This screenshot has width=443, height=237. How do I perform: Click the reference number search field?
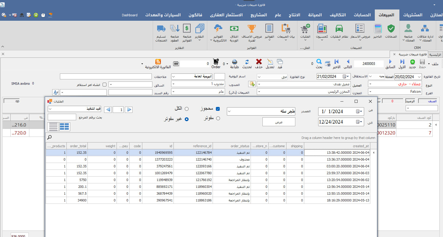(62, 117)
